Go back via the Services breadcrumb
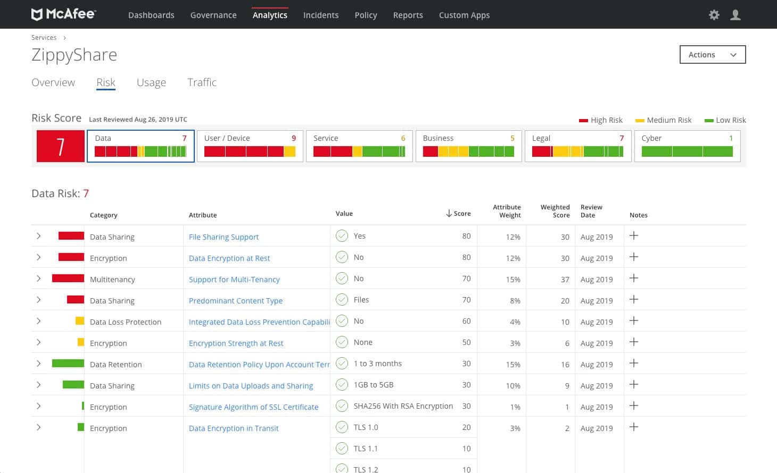The image size is (777, 473). coord(44,37)
